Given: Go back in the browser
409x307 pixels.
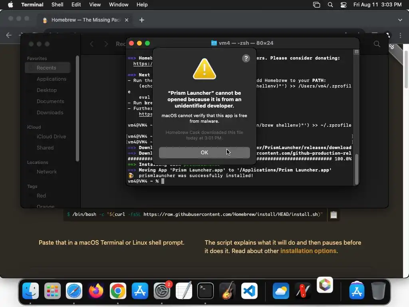Looking at the screenshot, I should click(9, 35).
